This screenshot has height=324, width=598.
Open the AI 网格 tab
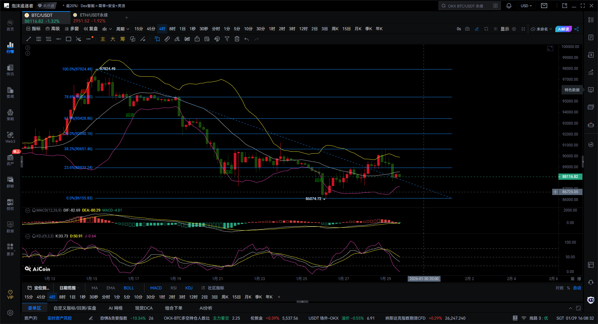115,308
